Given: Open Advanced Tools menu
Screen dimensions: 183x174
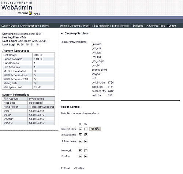Looking at the screenshot, I should coord(156,26).
